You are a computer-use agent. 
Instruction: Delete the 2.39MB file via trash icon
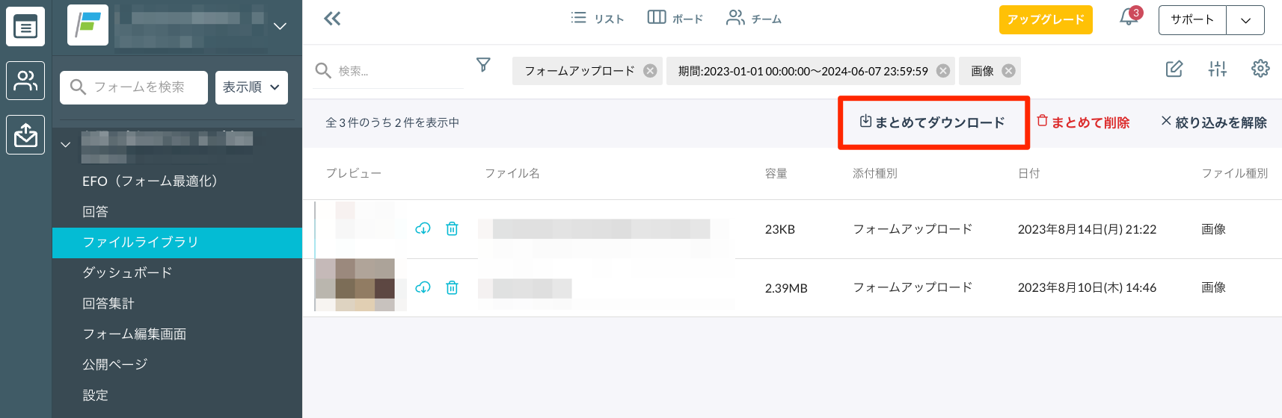[x=452, y=287]
